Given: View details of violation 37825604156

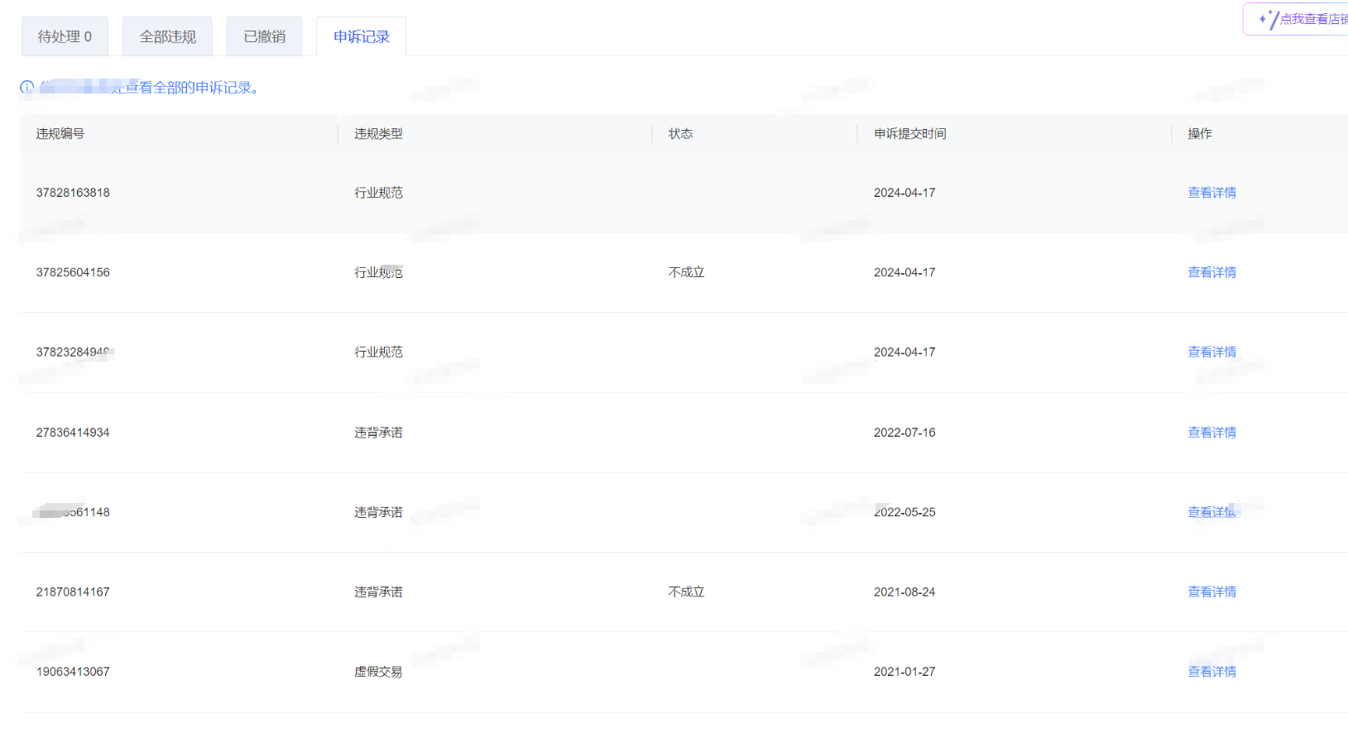Looking at the screenshot, I should pyautogui.click(x=1211, y=272).
